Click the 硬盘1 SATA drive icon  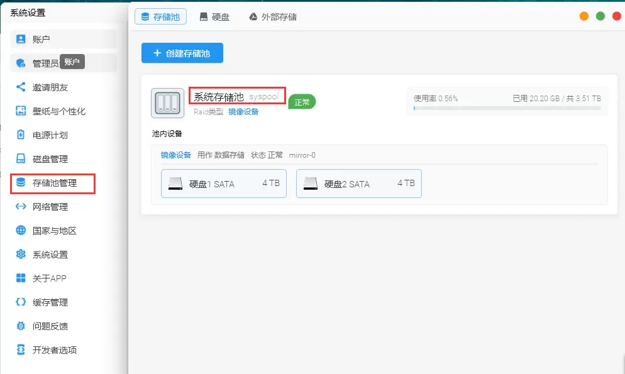click(175, 184)
